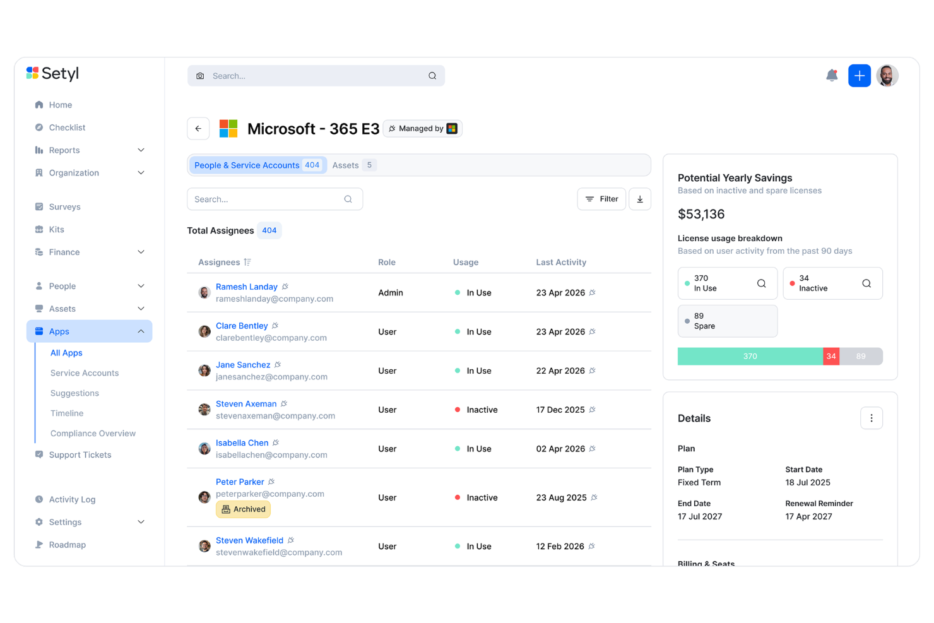Viewport: 934px width, 623px height.
Task: Click magnifier icon in assignee search field
Action: 348,199
